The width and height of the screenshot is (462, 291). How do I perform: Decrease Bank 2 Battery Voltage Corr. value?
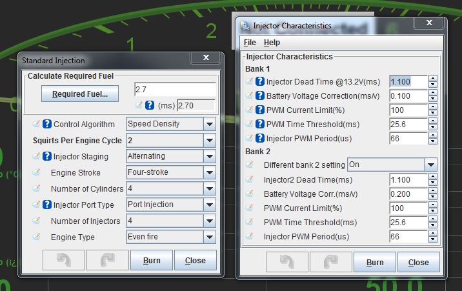(432, 197)
